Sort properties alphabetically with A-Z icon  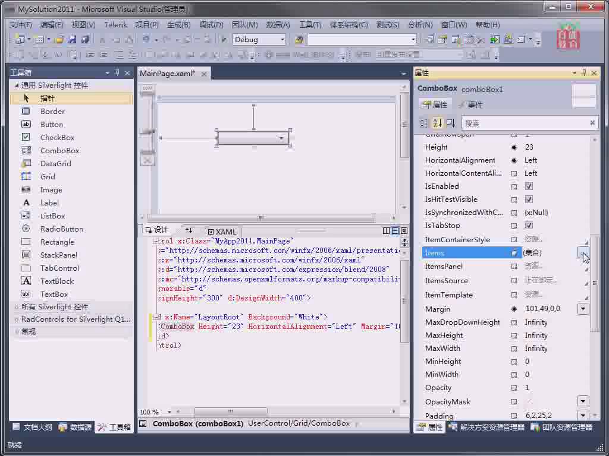coord(437,123)
